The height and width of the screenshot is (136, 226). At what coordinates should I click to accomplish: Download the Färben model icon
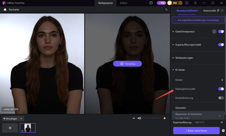pos(222,80)
